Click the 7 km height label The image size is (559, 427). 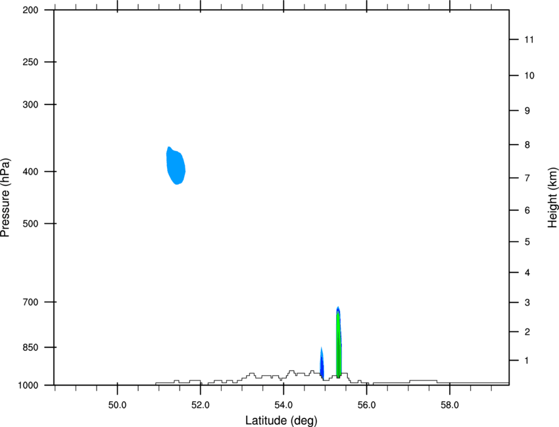[x=527, y=178]
